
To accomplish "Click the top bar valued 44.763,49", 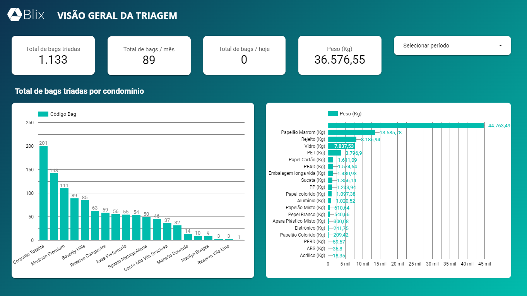I will point(406,125).
